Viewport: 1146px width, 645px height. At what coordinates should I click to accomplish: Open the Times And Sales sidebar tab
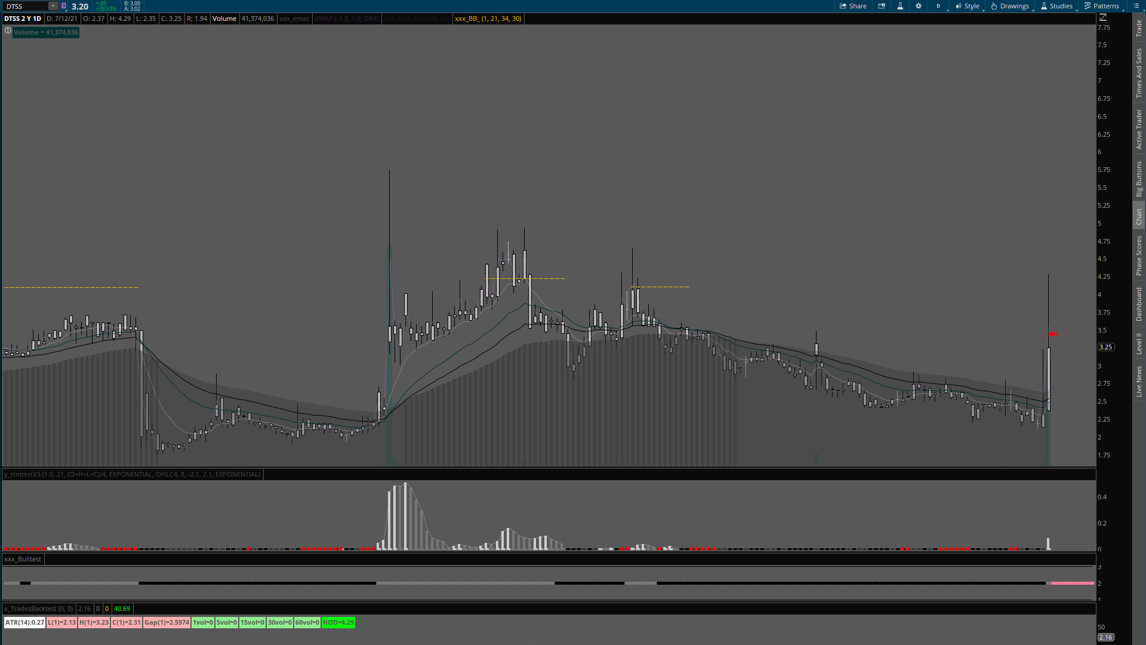tap(1139, 73)
